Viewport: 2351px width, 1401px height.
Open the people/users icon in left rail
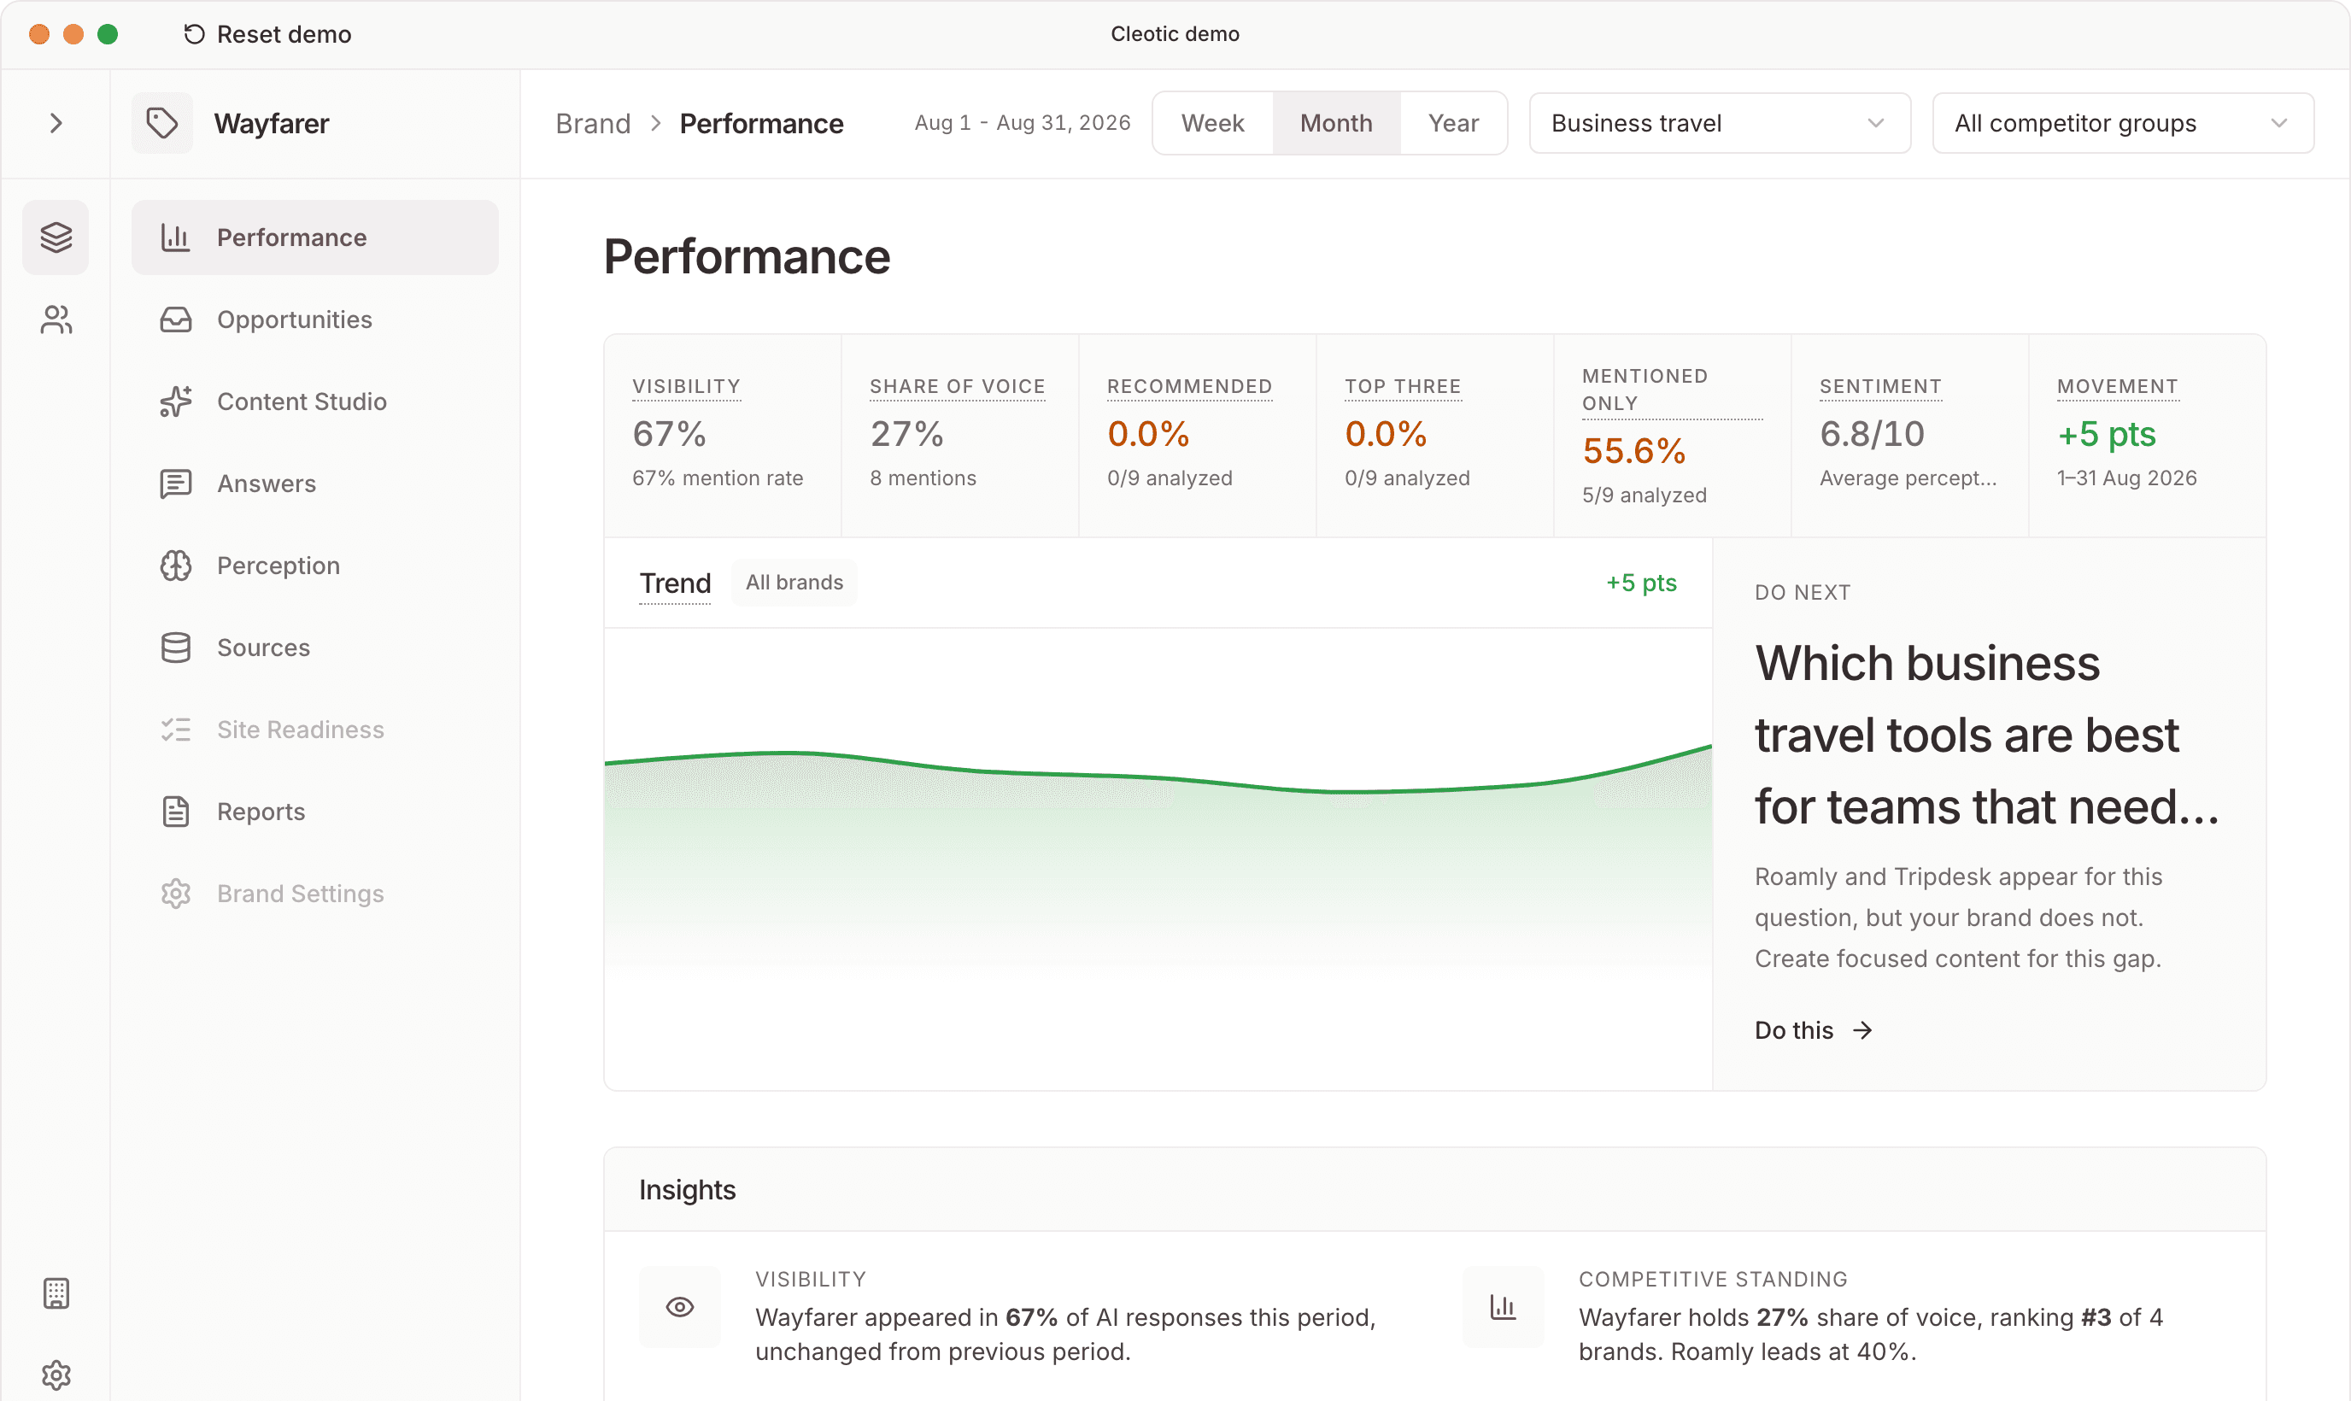[56, 320]
